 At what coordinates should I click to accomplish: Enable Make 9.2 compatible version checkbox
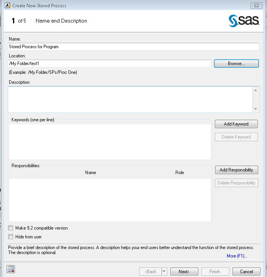(x=11, y=228)
